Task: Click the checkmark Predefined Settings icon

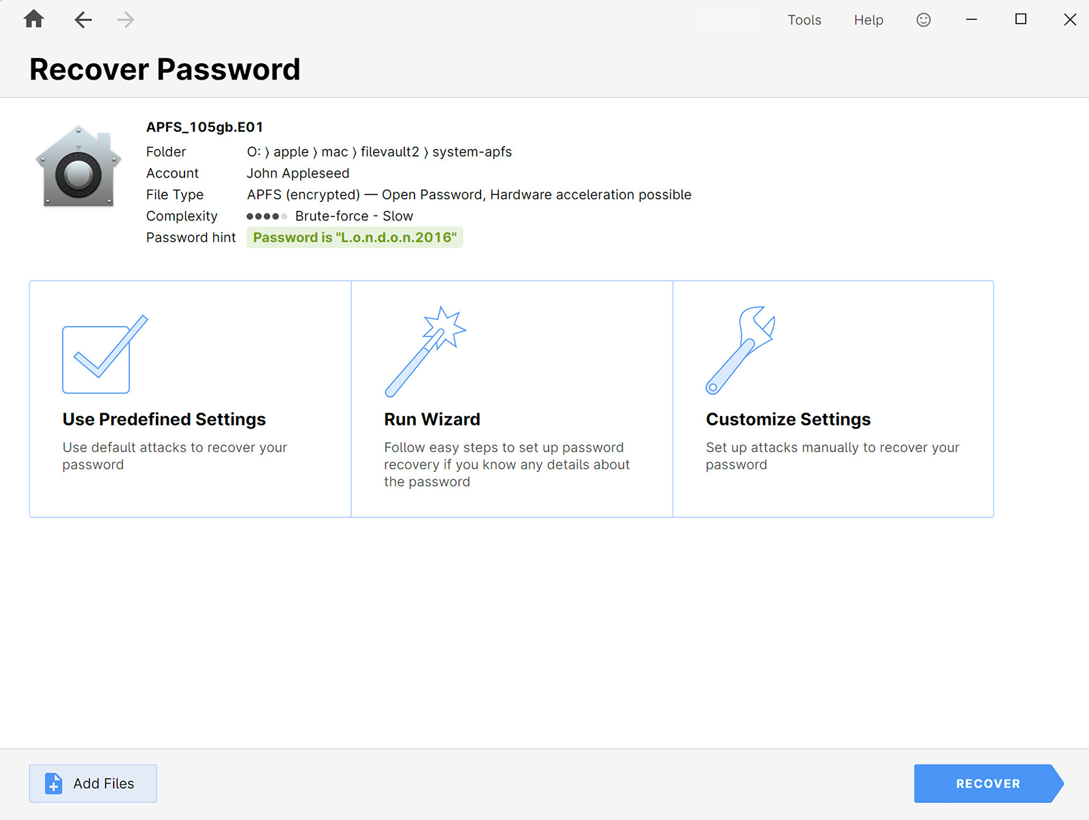Action: coord(105,354)
